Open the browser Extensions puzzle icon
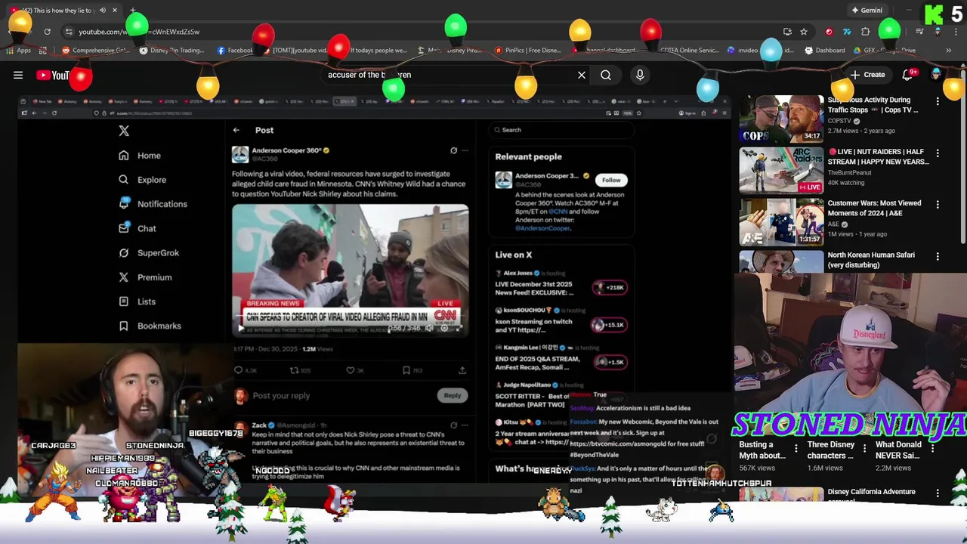967x544 pixels. click(866, 32)
